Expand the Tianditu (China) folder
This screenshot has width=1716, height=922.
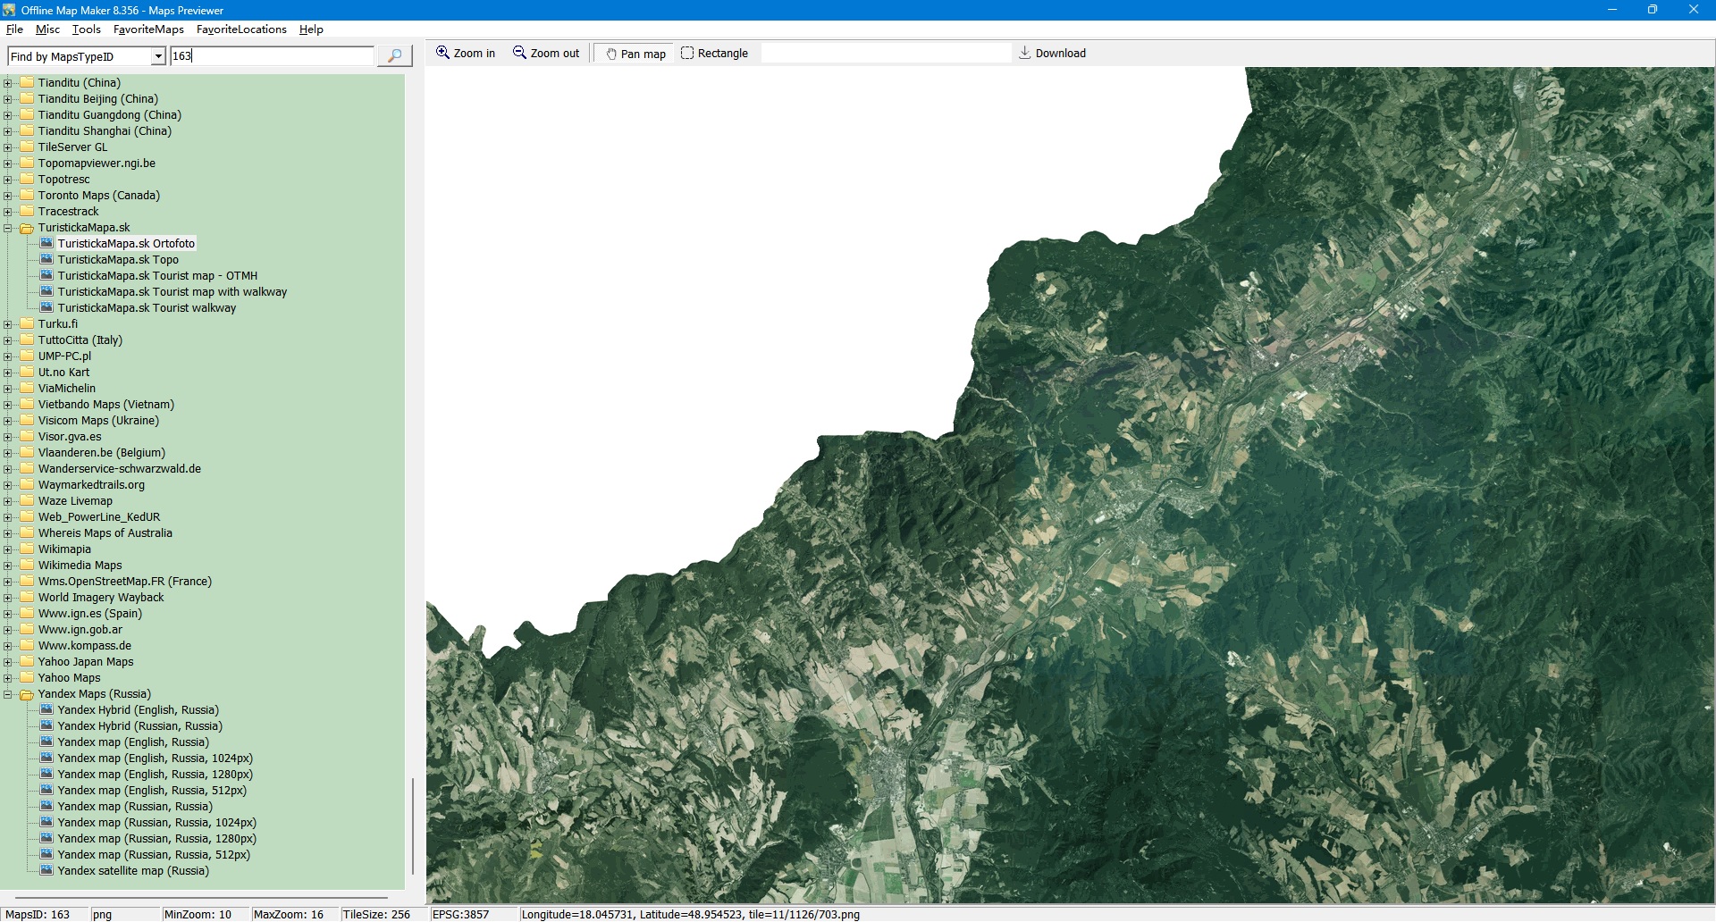click(x=8, y=83)
